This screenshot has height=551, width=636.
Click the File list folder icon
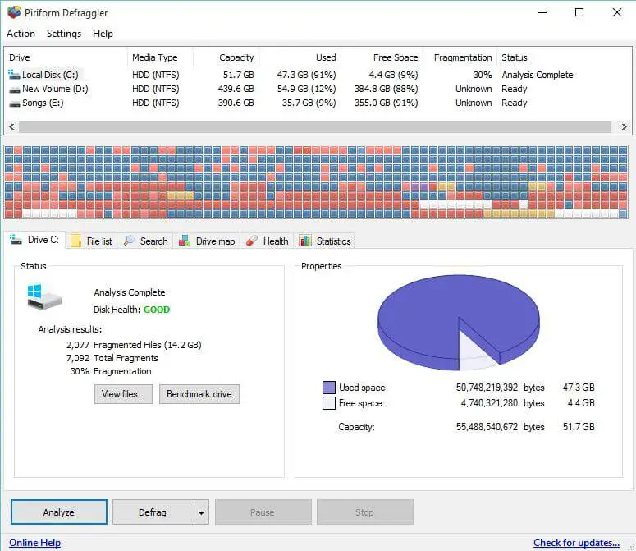(x=75, y=241)
